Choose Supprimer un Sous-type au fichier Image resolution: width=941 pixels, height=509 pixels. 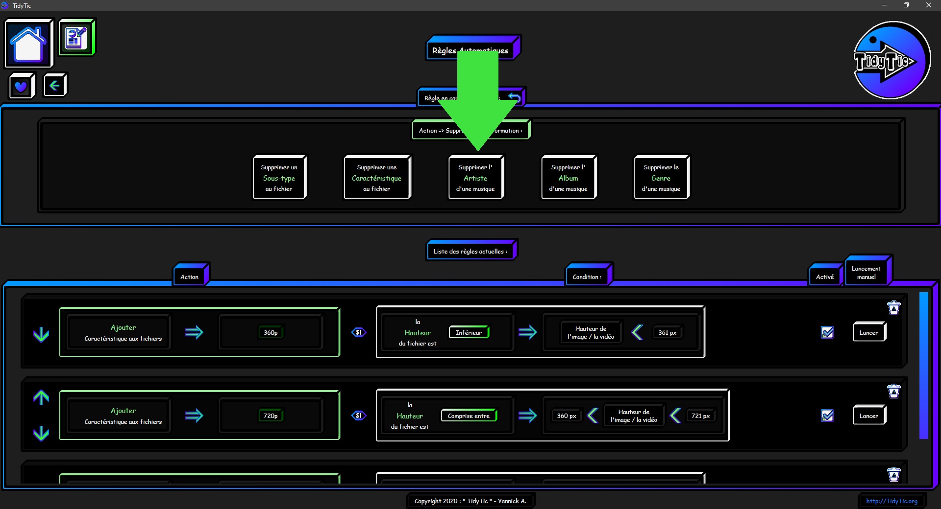point(279,177)
